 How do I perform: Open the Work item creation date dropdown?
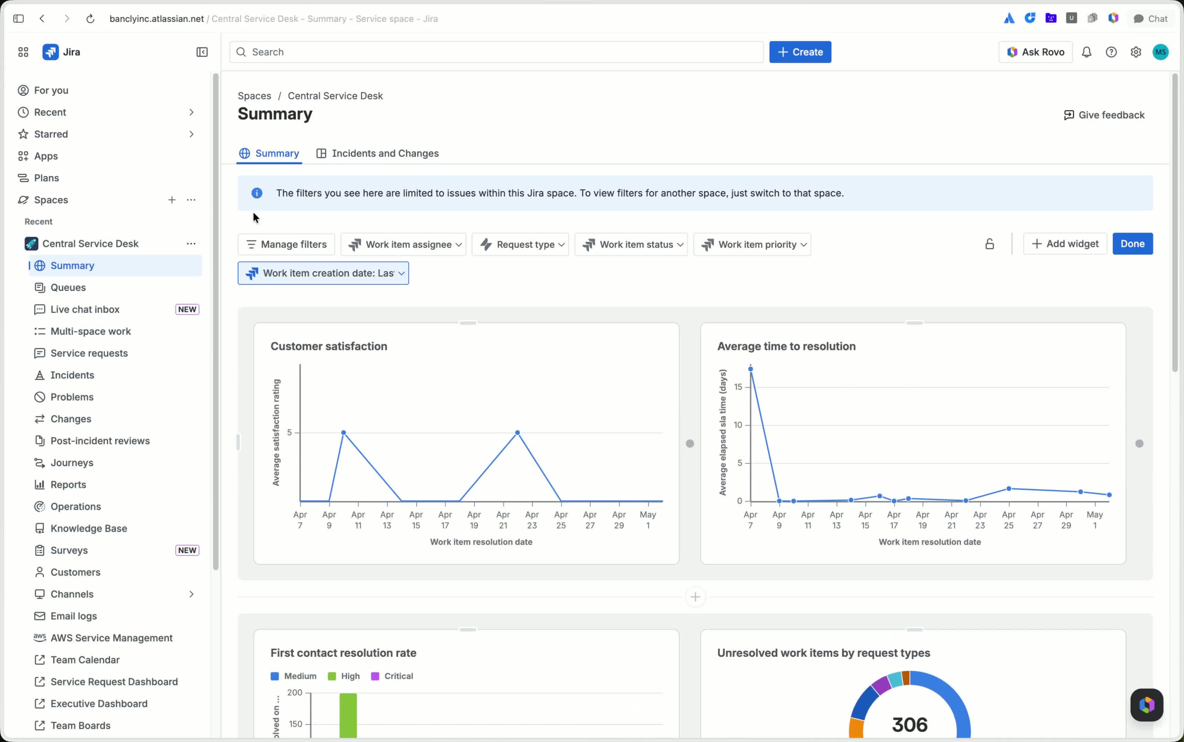click(x=323, y=273)
